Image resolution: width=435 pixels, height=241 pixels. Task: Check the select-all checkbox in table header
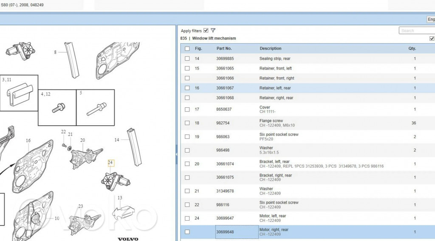click(187, 49)
